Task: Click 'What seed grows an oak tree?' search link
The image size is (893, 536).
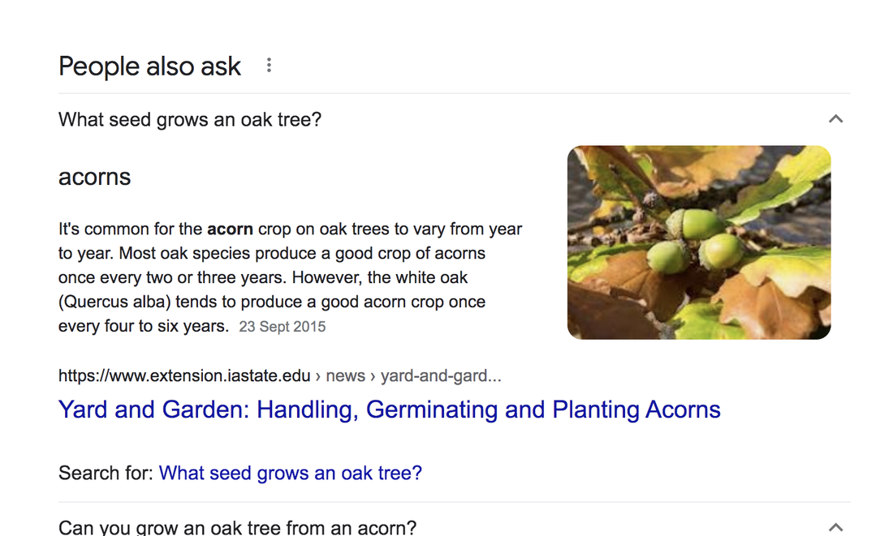Action: click(x=291, y=473)
